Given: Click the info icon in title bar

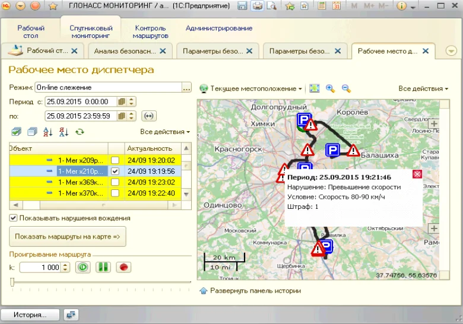Looking at the screenshot, I should pyautogui.click(x=401, y=5).
